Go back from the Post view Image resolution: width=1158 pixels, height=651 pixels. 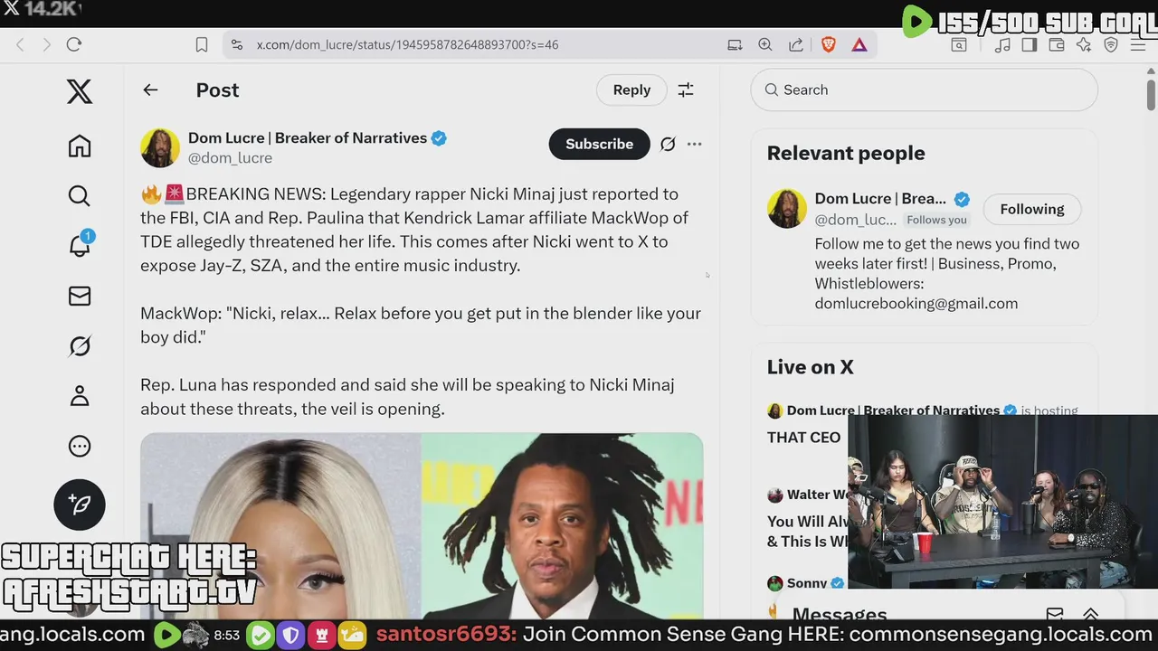click(x=150, y=90)
